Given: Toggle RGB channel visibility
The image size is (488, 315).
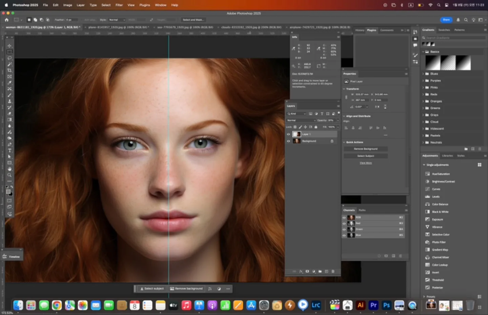Looking at the screenshot, I should (x=344, y=217).
